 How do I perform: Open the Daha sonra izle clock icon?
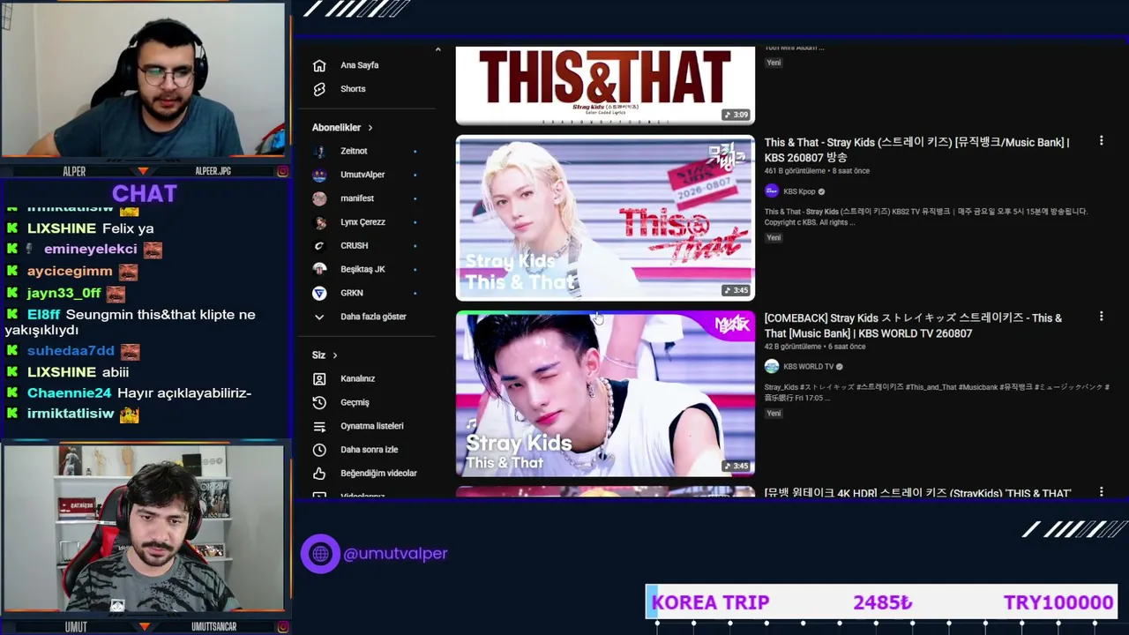point(319,450)
